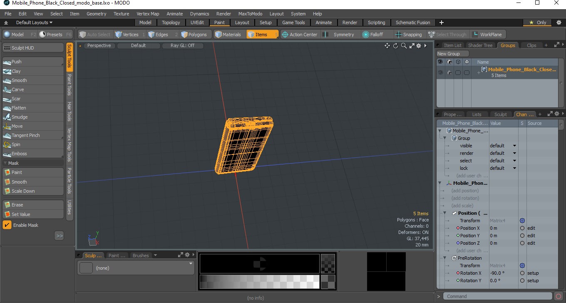Open the Presets button

pyautogui.click(x=56, y=35)
